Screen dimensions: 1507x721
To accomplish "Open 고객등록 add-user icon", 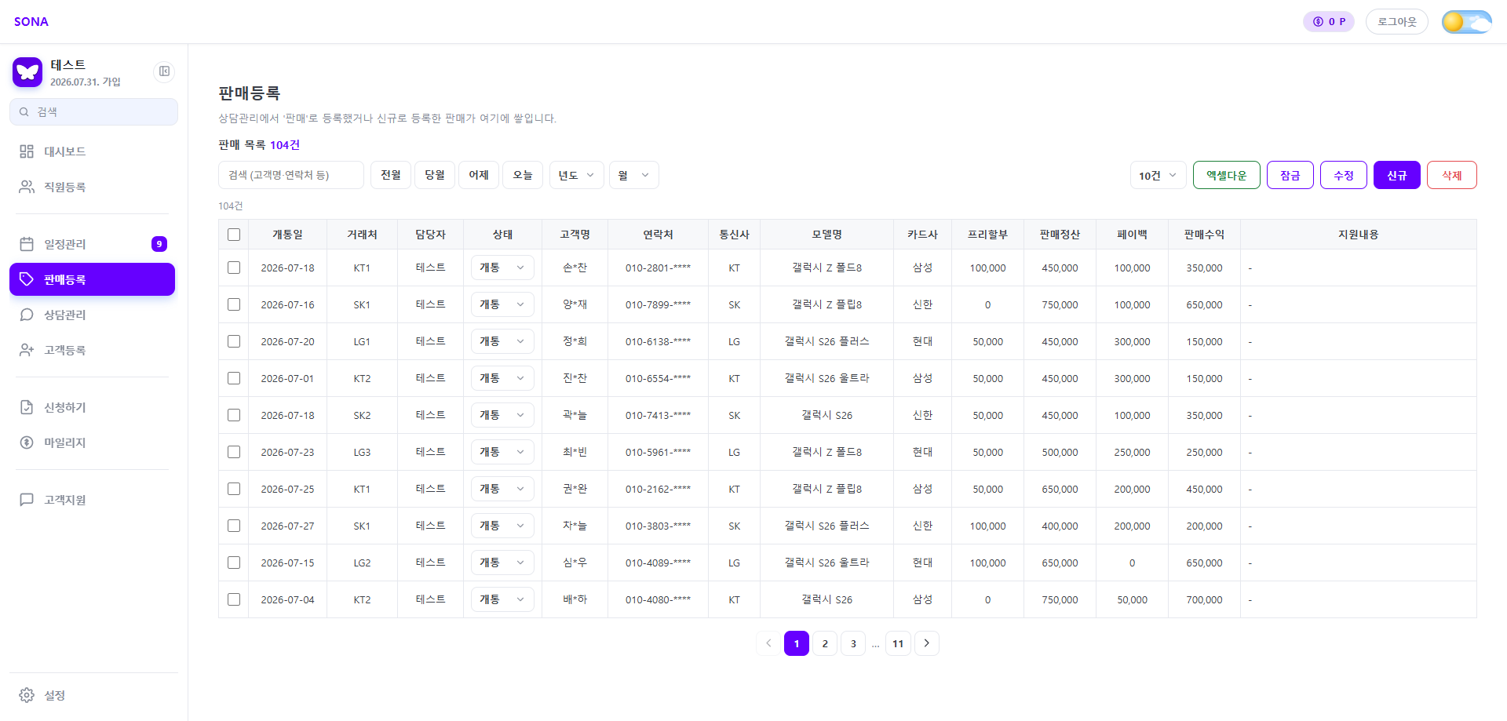I will 27,350.
